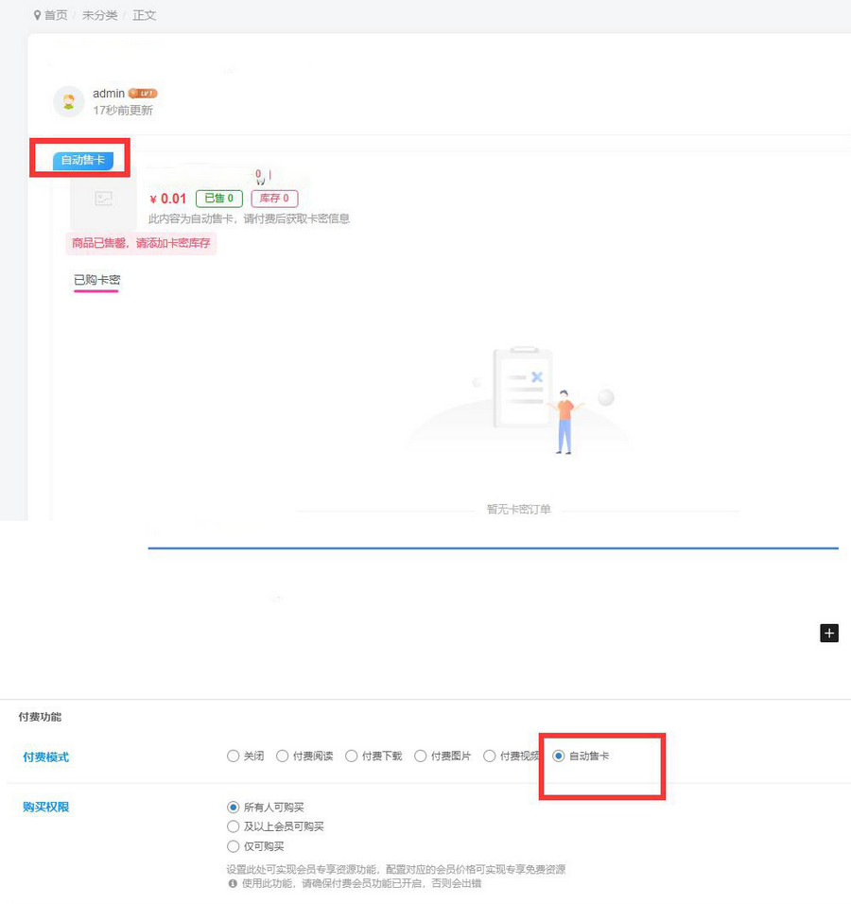This screenshot has width=851, height=904.
Task: Select the 付费视频 radio option
Action: (490, 756)
